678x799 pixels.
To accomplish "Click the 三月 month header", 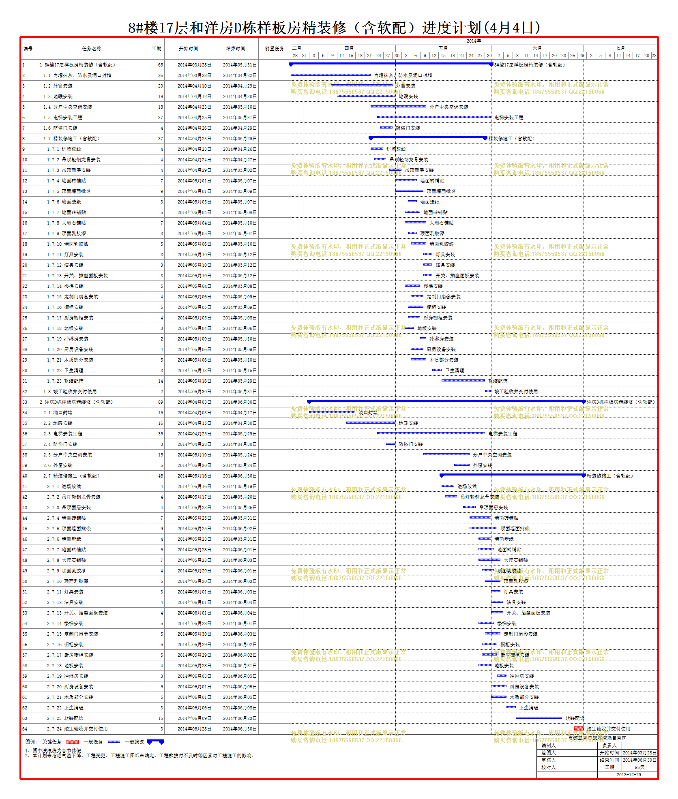I will pyautogui.click(x=296, y=48).
